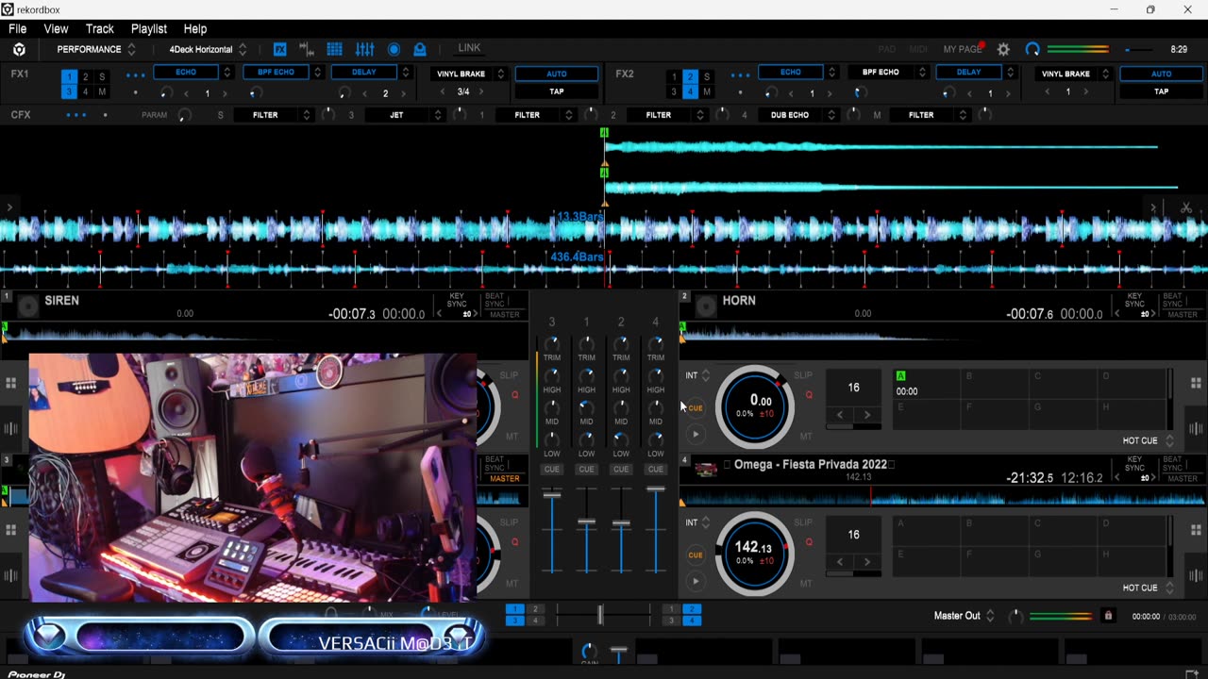Image resolution: width=1208 pixels, height=679 pixels.
Task: Open the Playlist menu
Action: pos(149,29)
